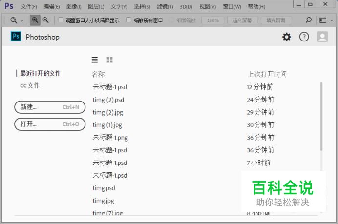The image size is (338, 224).
Task: Toggle the 细微缩放 checkbox
Action: (171, 20)
